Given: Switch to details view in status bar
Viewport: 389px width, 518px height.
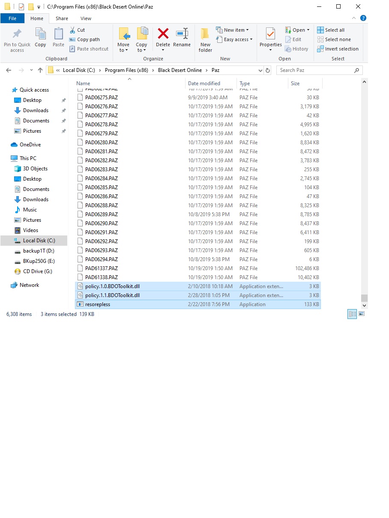Looking at the screenshot, I should click(x=352, y=314).
